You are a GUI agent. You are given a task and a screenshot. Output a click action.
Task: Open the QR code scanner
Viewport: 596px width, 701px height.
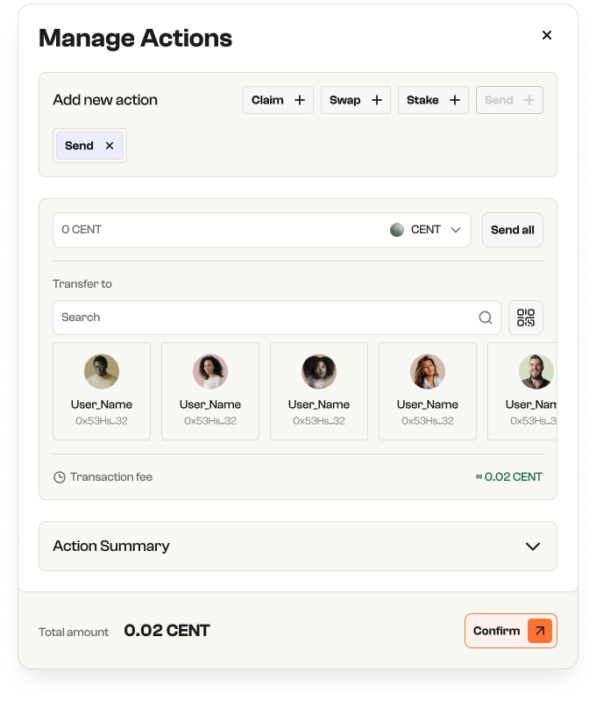click(526, 318)
